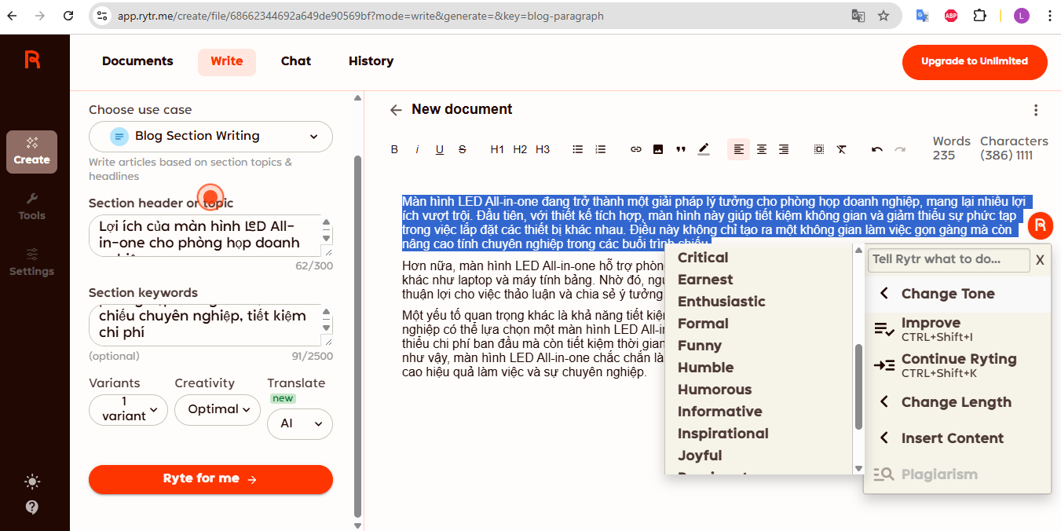Choose Continue Ryting option

[x=957, y=365]
